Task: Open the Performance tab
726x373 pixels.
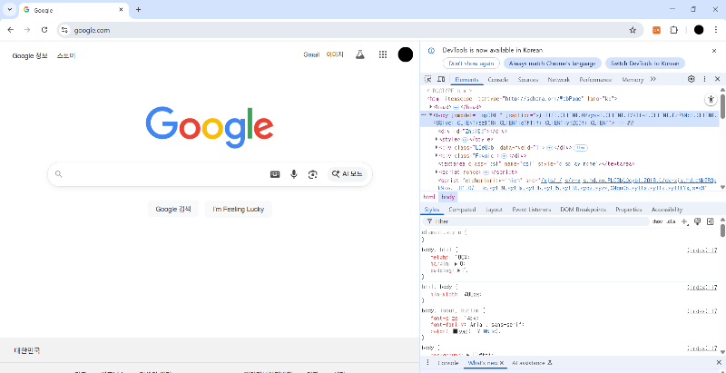Action: (595, 80)
